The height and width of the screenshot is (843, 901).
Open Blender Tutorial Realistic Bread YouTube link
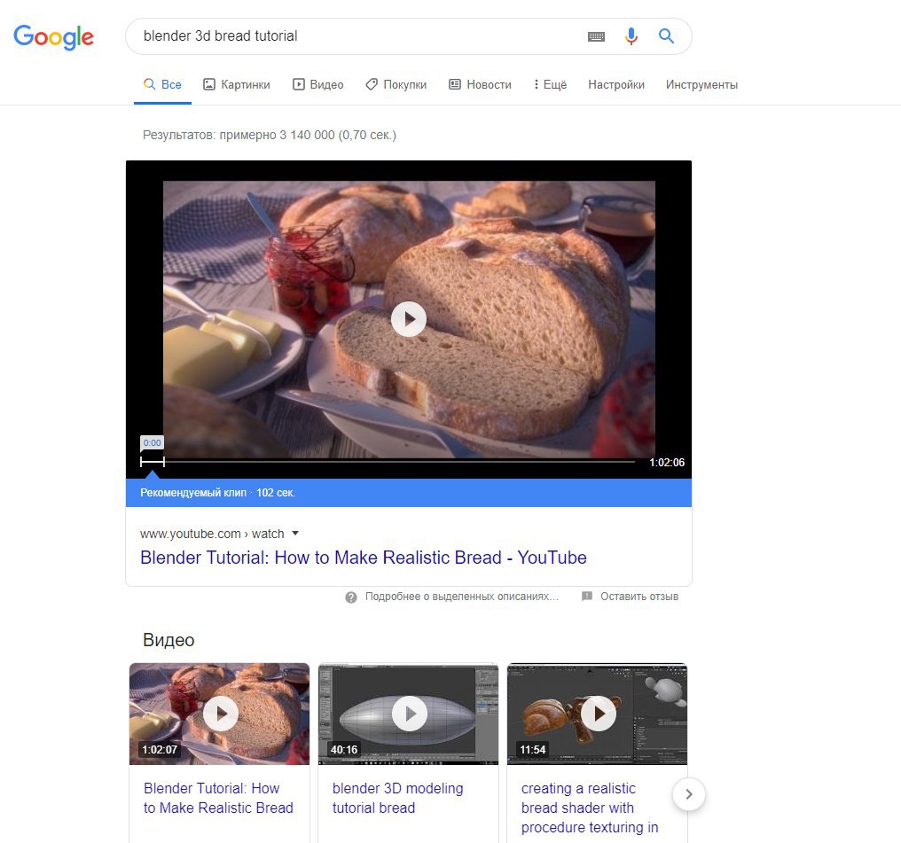click(x=364, y=558)
